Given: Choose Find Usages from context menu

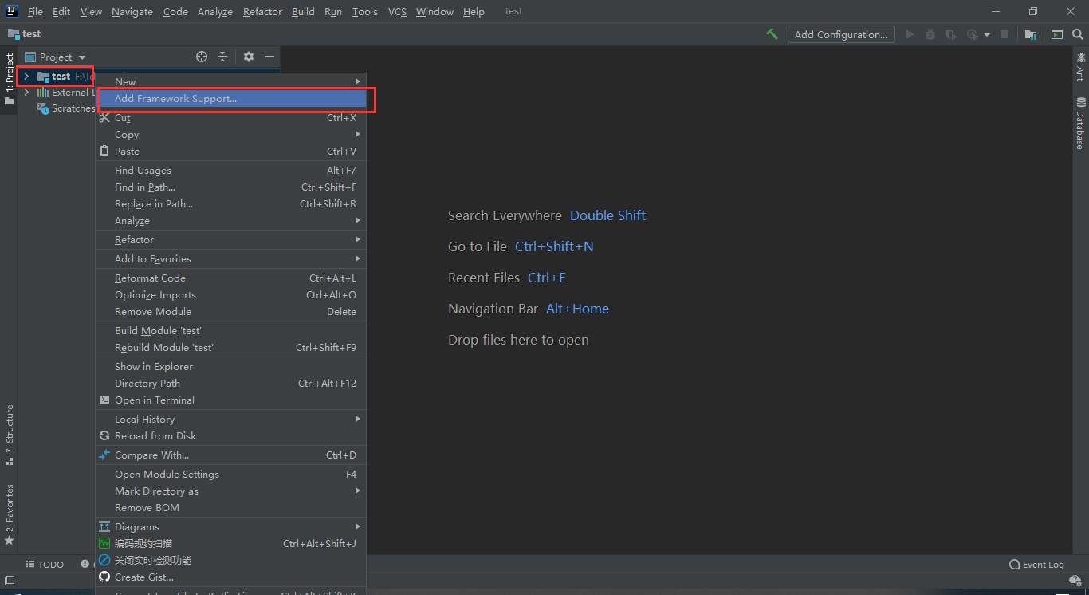Looking at the screenshot, I should click(x=230, y=170).
